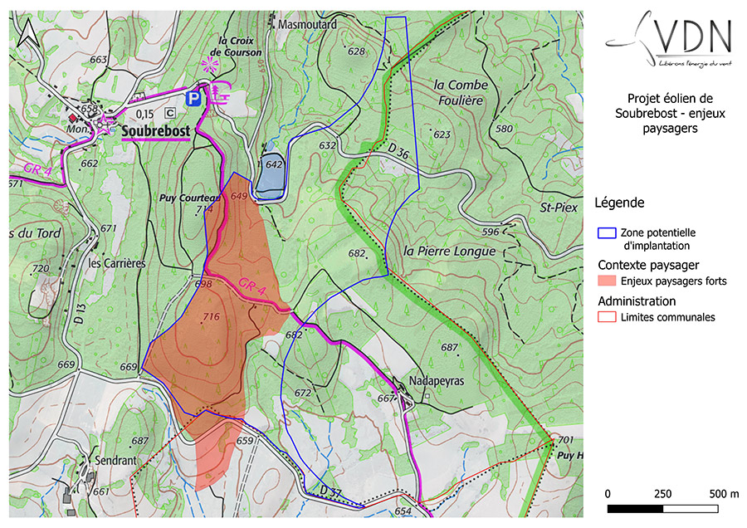Click the Soubrebost village name label

coord(156,131)
